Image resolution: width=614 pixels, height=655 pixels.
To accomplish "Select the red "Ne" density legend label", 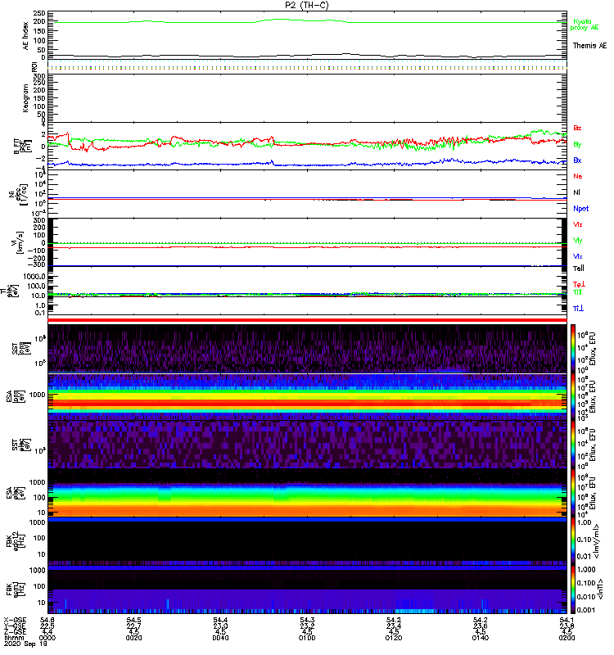I will click(578, 176).
